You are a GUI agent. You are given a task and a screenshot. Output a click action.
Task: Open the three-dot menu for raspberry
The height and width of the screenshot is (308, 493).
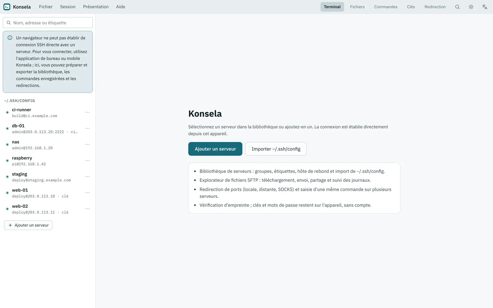coord(87,161)
